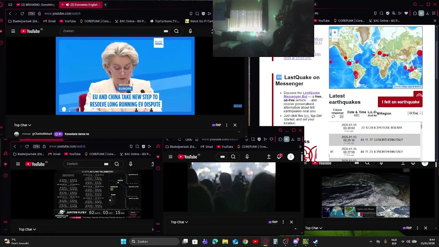Toggle VPN badge in Euronews address bar
Screen dimensions: 439x247
pyautogui.click(x=32, y=13)
